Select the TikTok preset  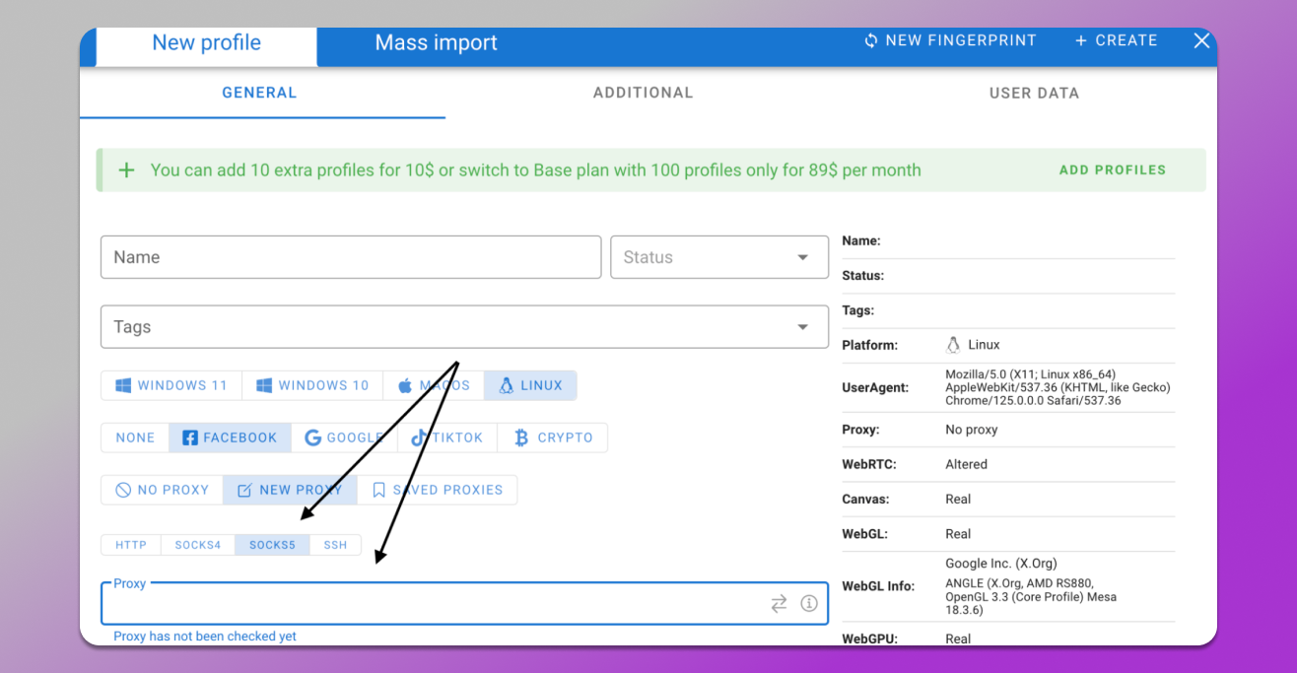[447, 437]
